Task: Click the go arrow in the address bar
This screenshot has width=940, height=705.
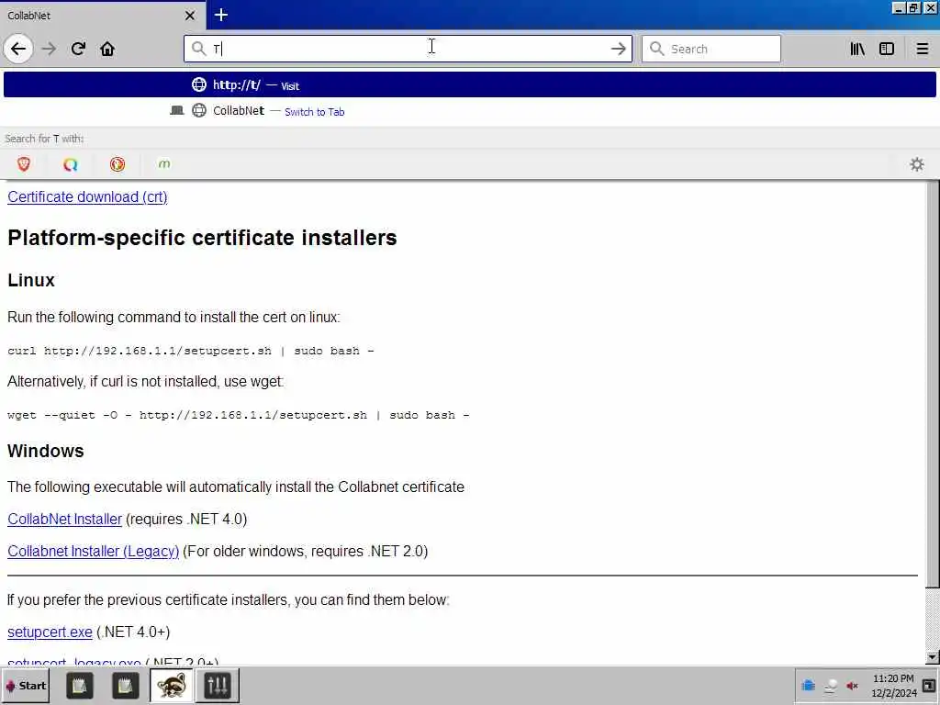Action: tap(618, 49)
